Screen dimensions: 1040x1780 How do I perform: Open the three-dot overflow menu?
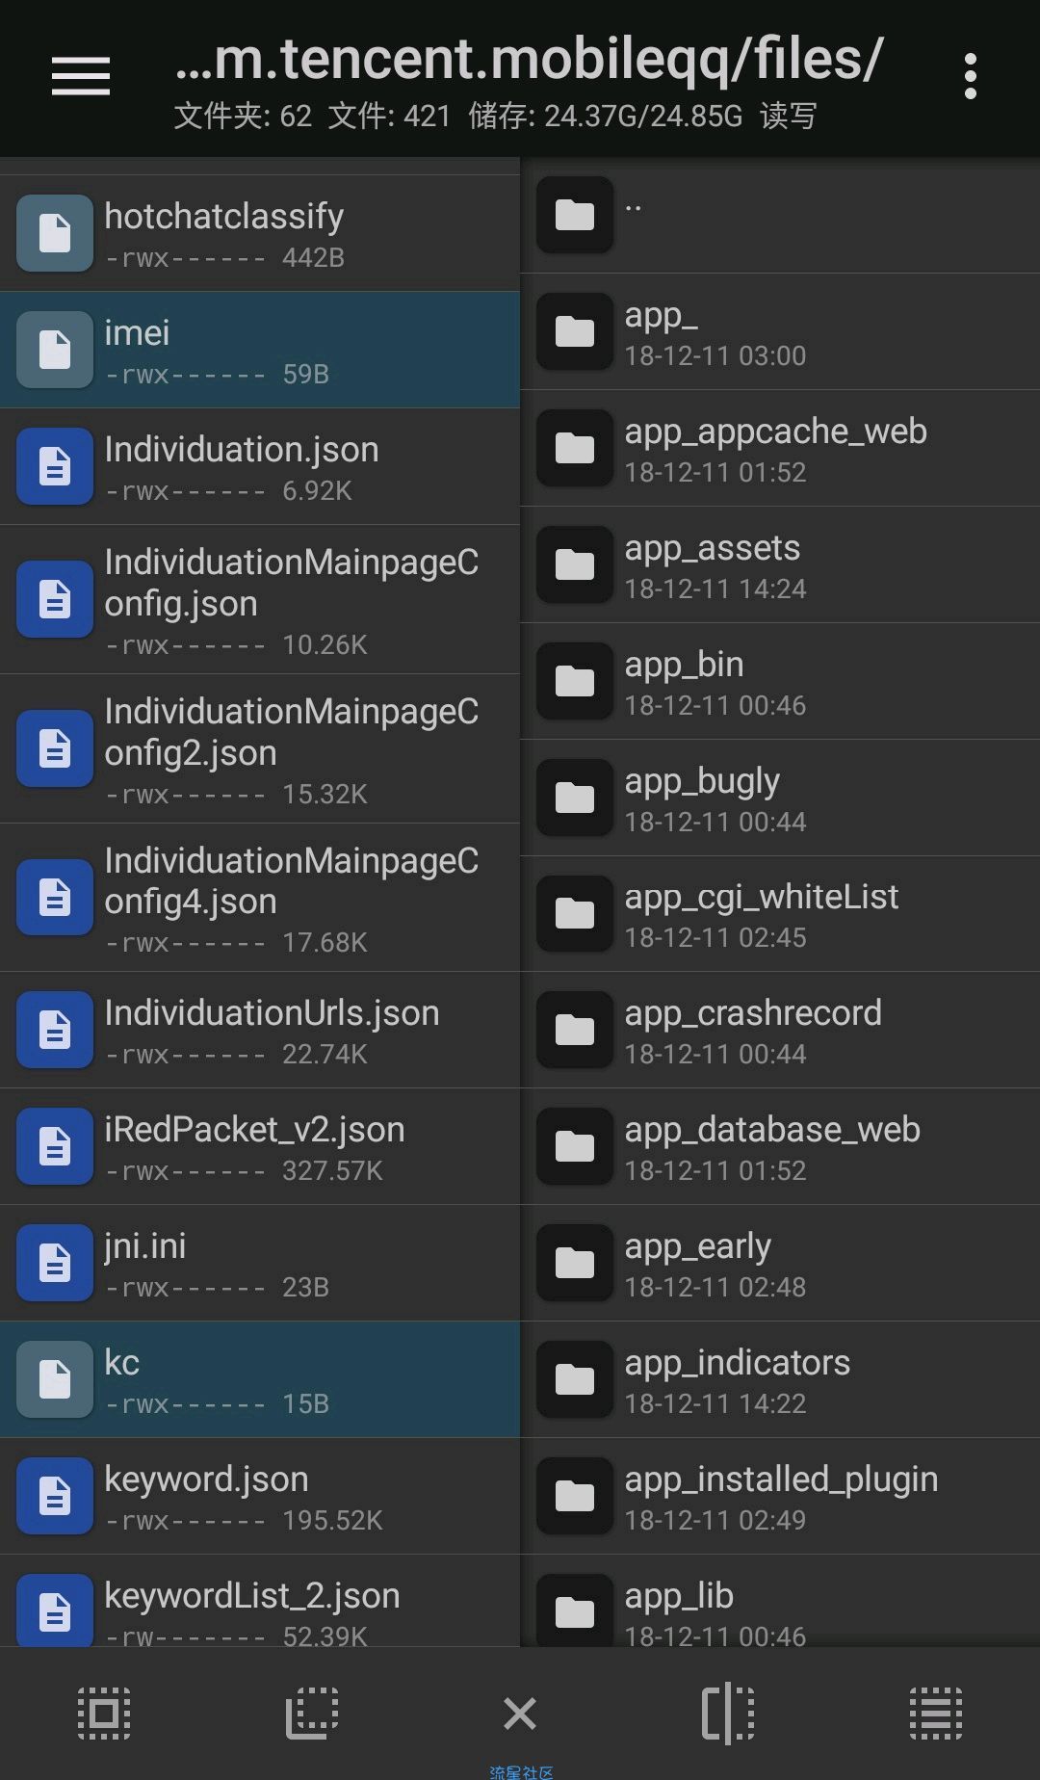(971, 76)
